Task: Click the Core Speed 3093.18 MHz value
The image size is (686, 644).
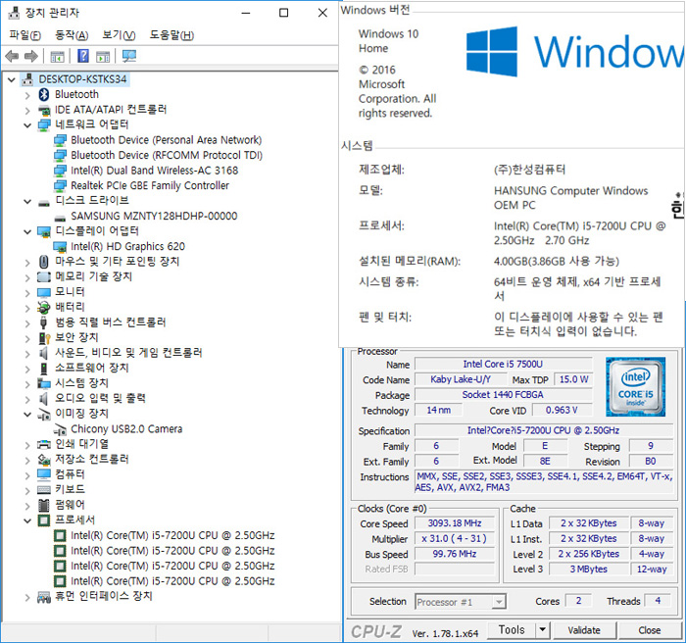Action: pyautogui.click(x=455, y=523)
